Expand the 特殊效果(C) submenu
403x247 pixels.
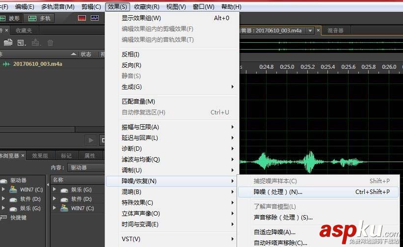coord(172,202)
